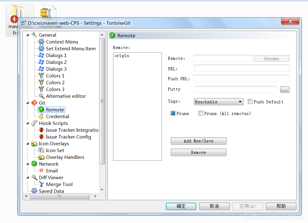Click the Dialogs 2 window icon

pos(41,62)
